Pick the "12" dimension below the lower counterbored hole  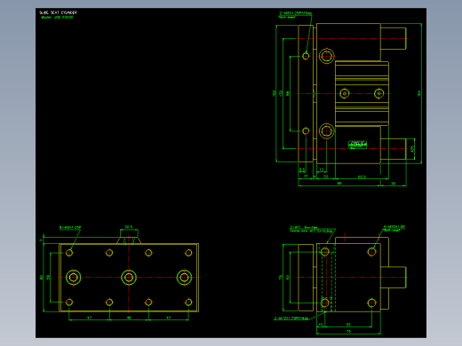[322, 170]
